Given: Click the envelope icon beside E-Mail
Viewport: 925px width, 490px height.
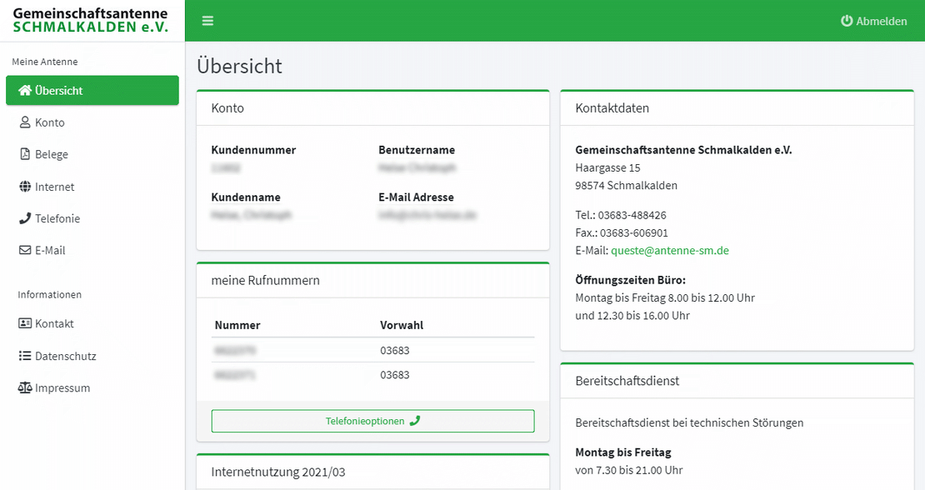Looking at the screenshot, I should pos(25,250).
